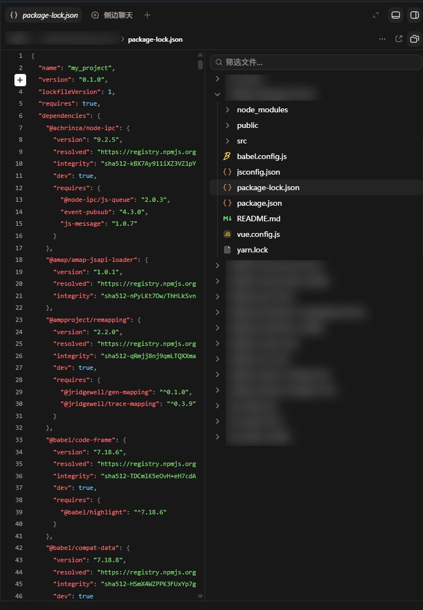Viewport: 423px width, 610px height.
Task: Click braces icon beside package-lock.json in tree
Action: pyautogui.click(x=227, y=187)
